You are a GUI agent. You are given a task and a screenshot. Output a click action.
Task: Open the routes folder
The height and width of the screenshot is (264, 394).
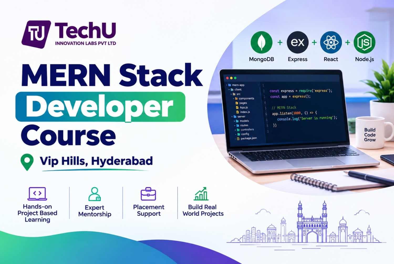coord(242,125)
